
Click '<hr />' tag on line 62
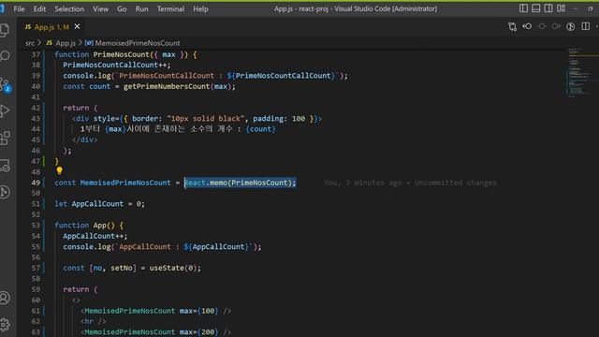click(x=94, y=321)
